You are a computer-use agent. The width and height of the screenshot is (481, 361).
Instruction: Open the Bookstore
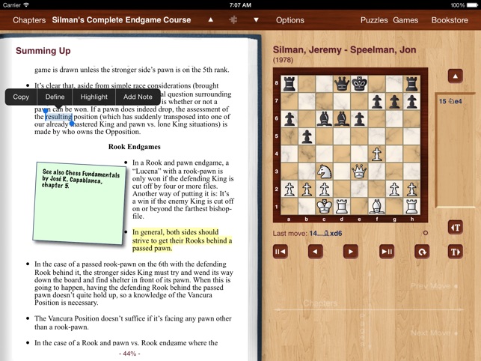click(x=450, y=20)
